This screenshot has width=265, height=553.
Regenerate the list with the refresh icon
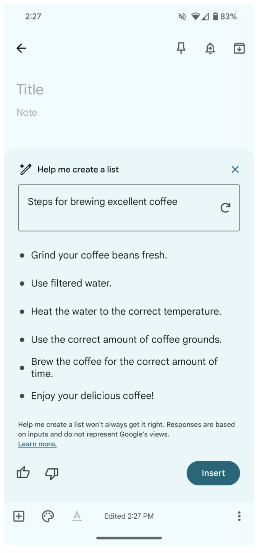coord(225,208)
